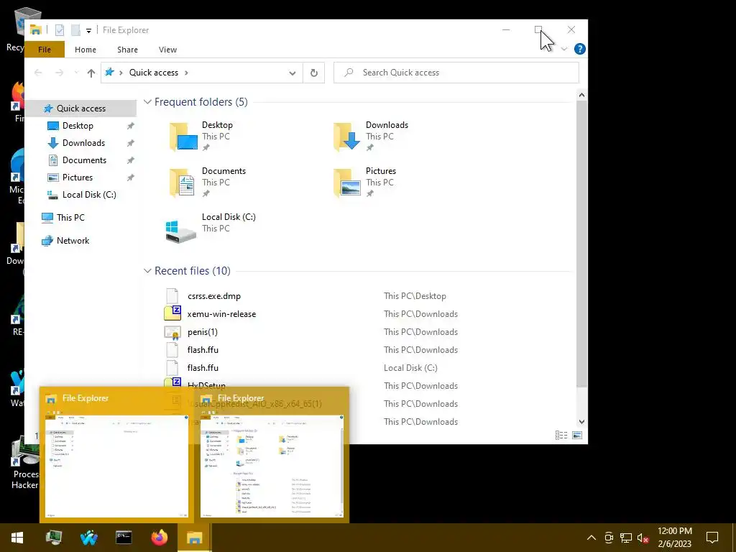The image size is (736, 552).
Task: Select flash.ffu located in Local Disk (C:)
Action: point(203,368)
